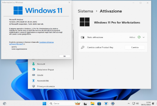
Task: Click the key icon beside Cambia codice
Action: (83, 47)
